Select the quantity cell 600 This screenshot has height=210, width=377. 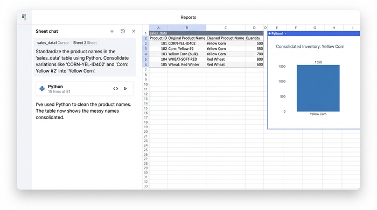point(254,64)
